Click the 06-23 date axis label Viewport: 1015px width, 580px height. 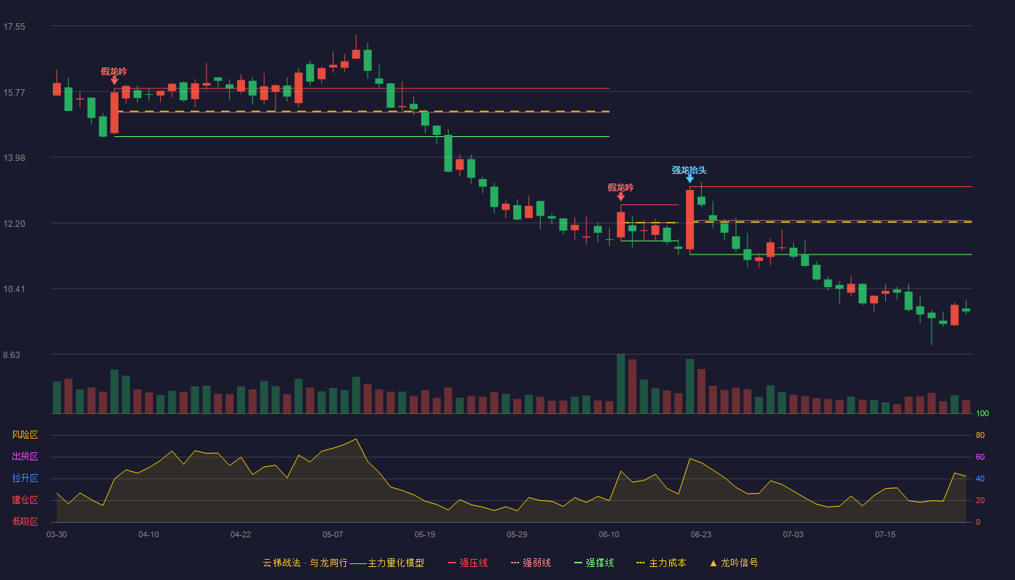701,534
